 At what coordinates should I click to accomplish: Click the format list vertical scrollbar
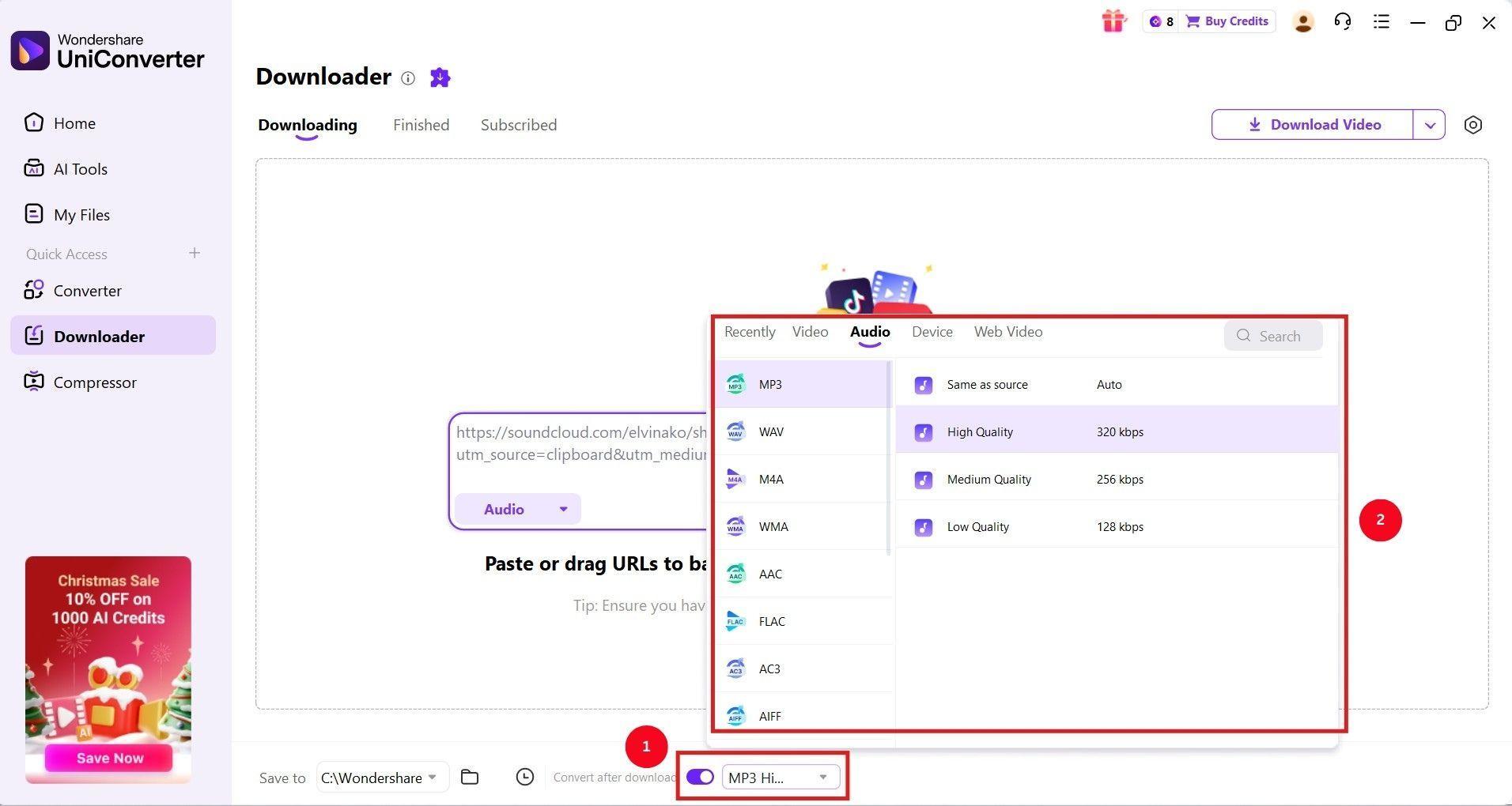(x=889, y=458)
